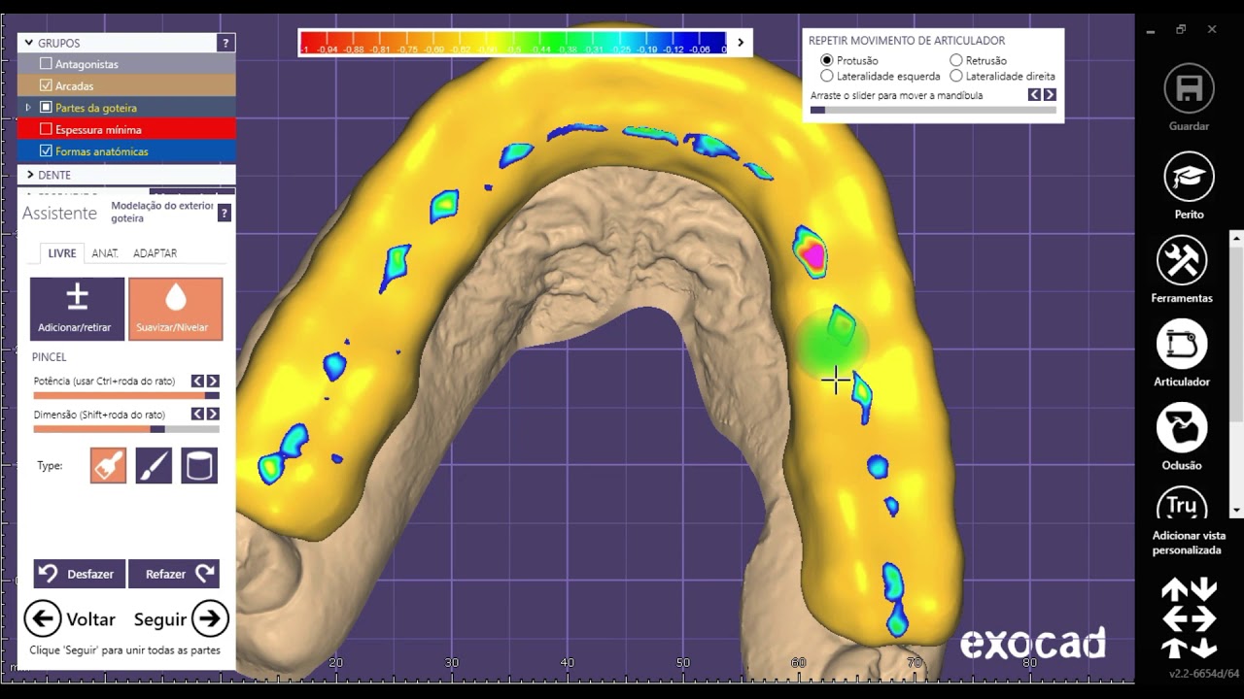The image size is (1244, 699).
Task: Choose the cylinder brush type
Action: (199, 466)
